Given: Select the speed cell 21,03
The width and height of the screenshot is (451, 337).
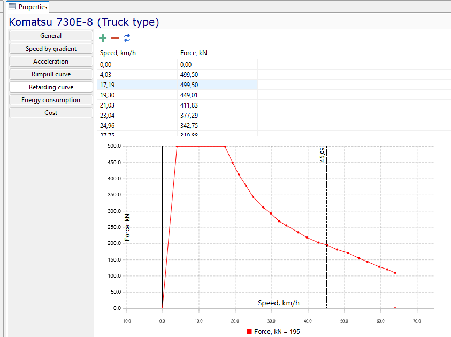Looking at the screenshot, I should pos(137,105).
